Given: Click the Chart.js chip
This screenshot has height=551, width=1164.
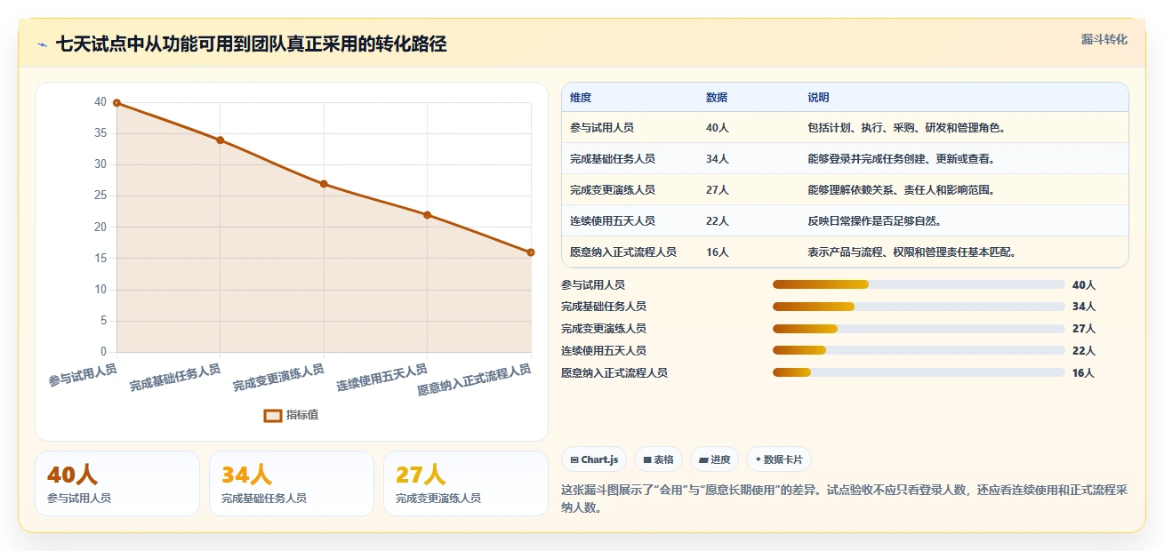Looking at the screenshot, I should click(594, 459).
